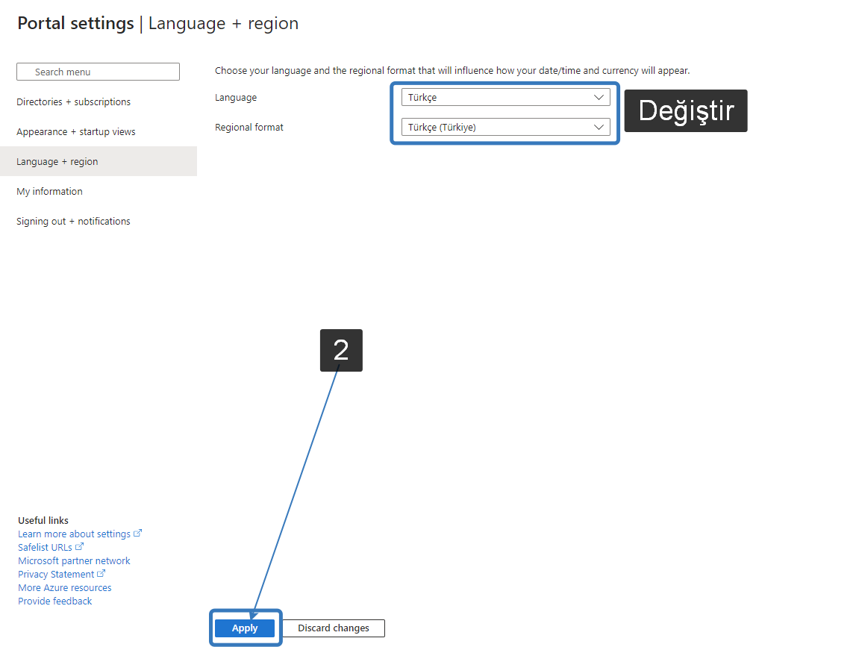The height and width of the screenshot is (647, 856).
Task: Select the My information settings page
Action: tap(49, 191)
